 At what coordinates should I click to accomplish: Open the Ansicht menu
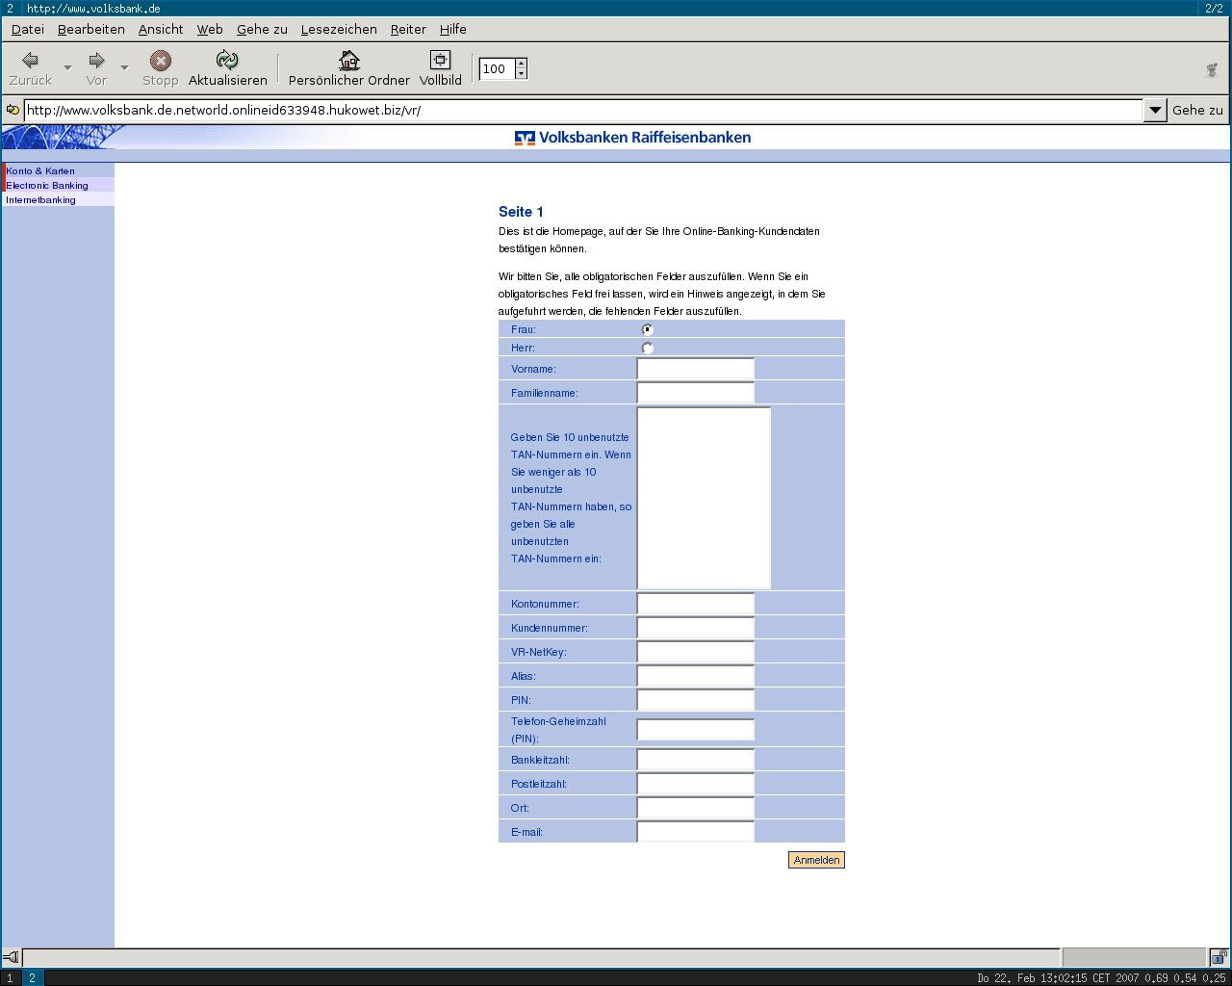coord(161,29)
